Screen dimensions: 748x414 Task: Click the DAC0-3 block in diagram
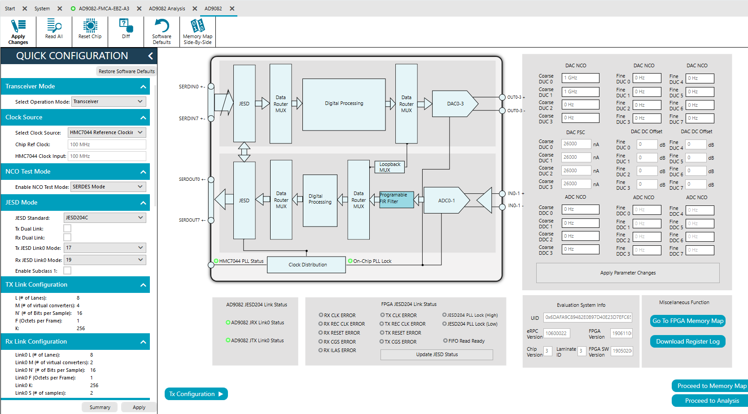(x=455, y=104)
